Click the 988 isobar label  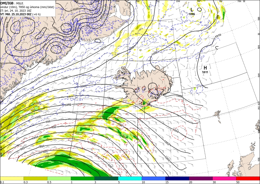(x=45, y=151)
